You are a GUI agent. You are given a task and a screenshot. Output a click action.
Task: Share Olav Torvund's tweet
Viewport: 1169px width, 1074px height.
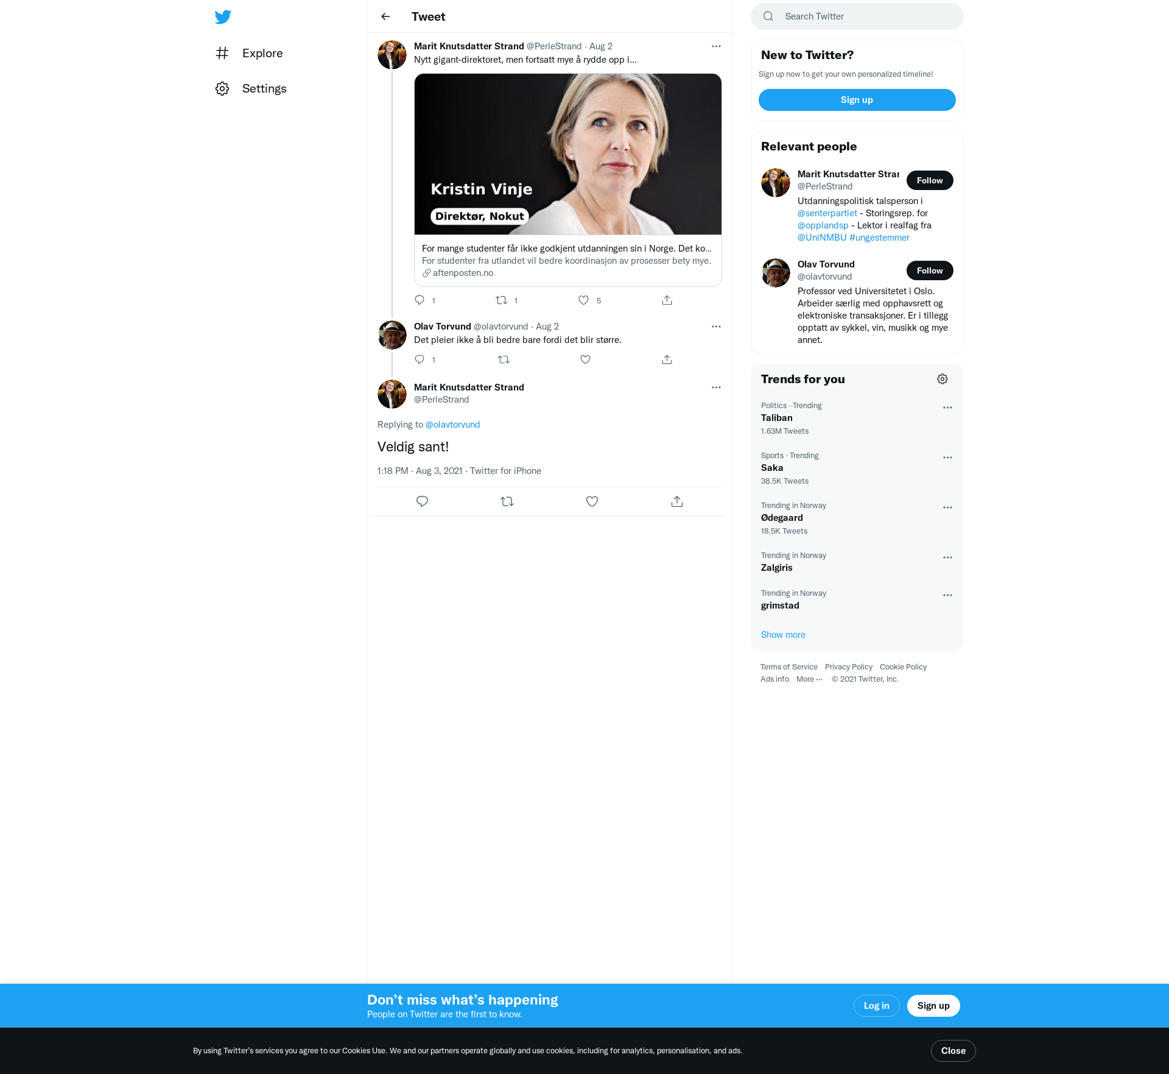pyautogui.click(x=667, y=359)
